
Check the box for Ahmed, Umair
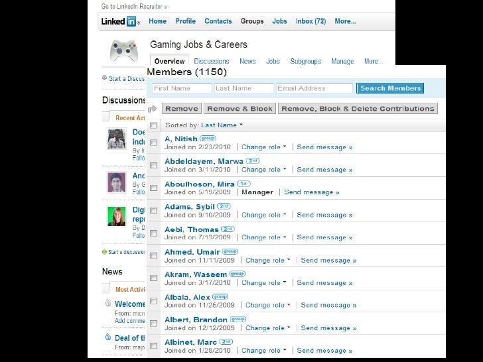click(x=153, y=255)
